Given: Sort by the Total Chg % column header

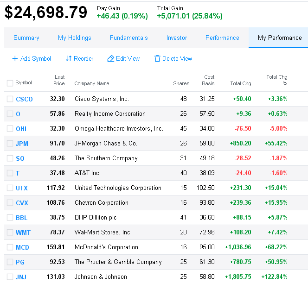Looking at the screenshot, I should point(277,80).
